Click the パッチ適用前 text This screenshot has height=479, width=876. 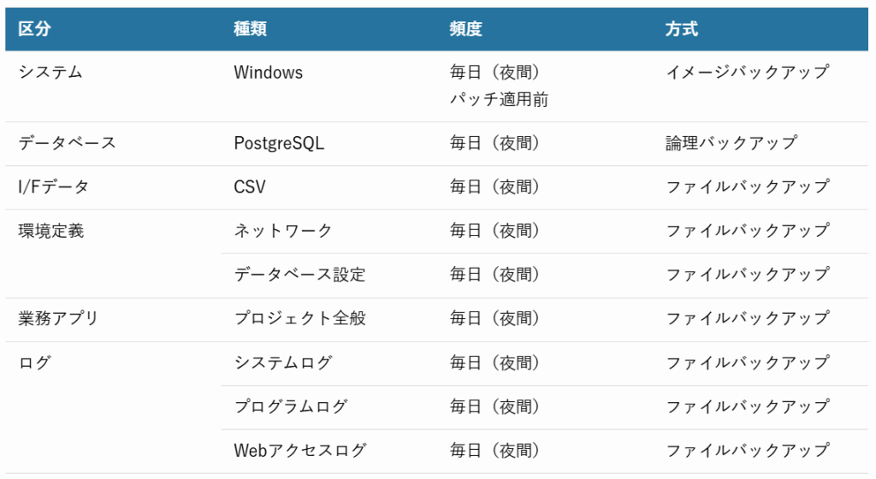coord(499,100)
